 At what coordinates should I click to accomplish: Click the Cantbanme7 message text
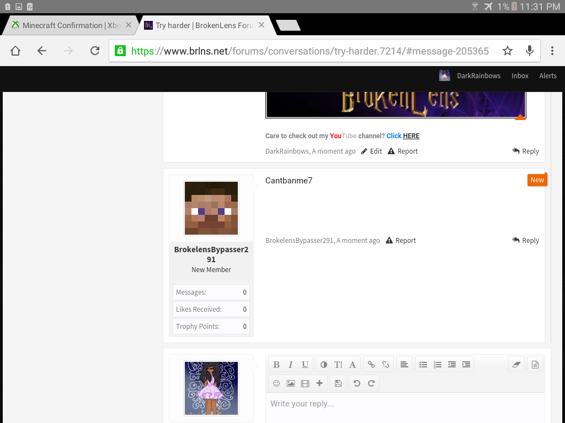289,181
